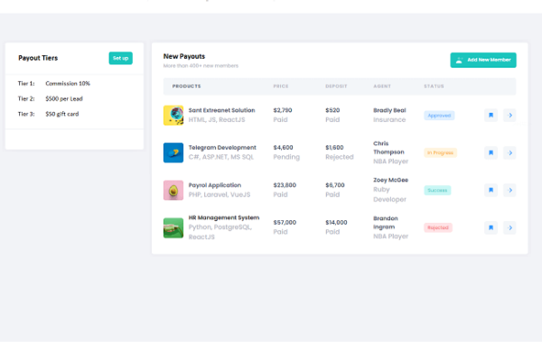Click the HR Management System thumbnail
The height and width of the screenshot is (342, 542).
coord(173,227)
